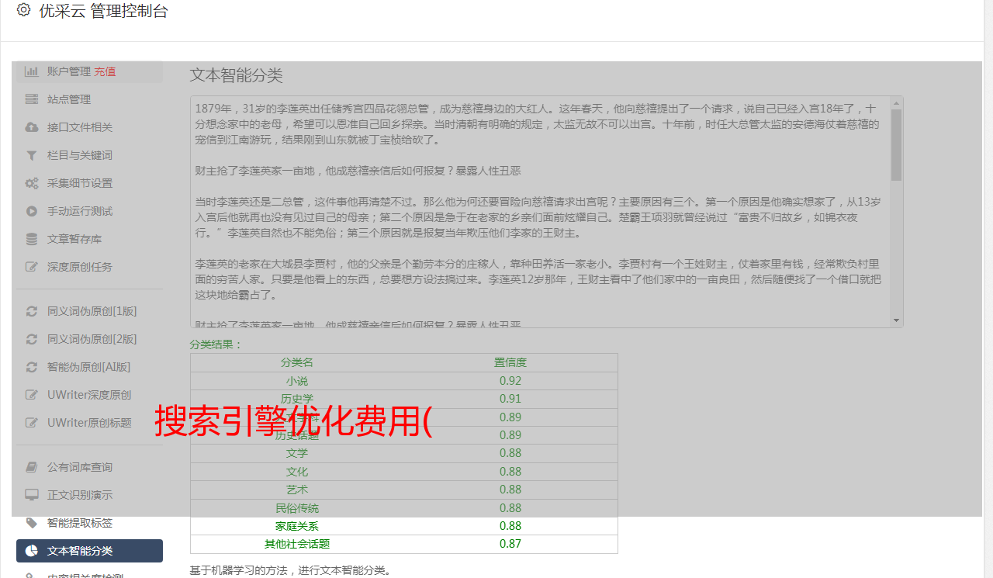Open UWriter深度原创
This screenshot has height=578, width=993.
(89, 395)
